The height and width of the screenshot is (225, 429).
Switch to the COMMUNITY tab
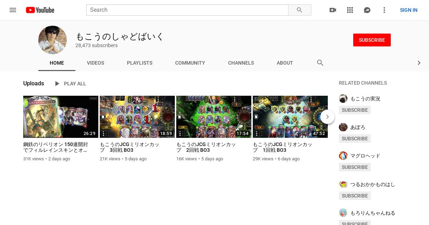pyautogui.click(x=190, y=63)
